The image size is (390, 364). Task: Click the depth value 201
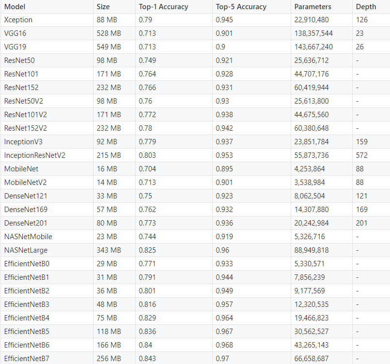point(361,223)
